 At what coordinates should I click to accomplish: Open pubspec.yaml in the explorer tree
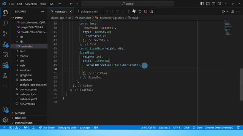[28, 99]
